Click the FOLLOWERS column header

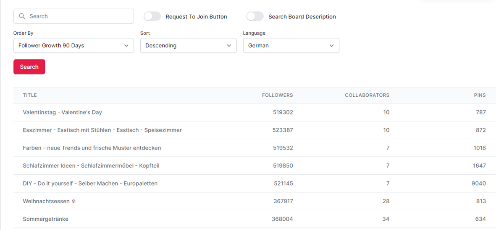pos(277,95)
